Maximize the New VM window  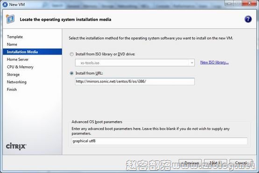[238, 3]
